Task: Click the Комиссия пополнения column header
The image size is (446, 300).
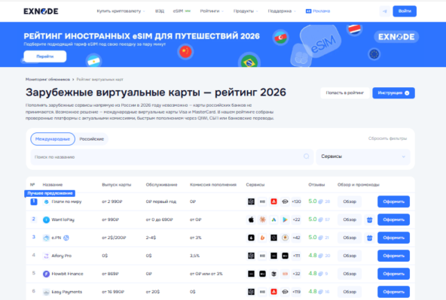Action: click(213, 185)
